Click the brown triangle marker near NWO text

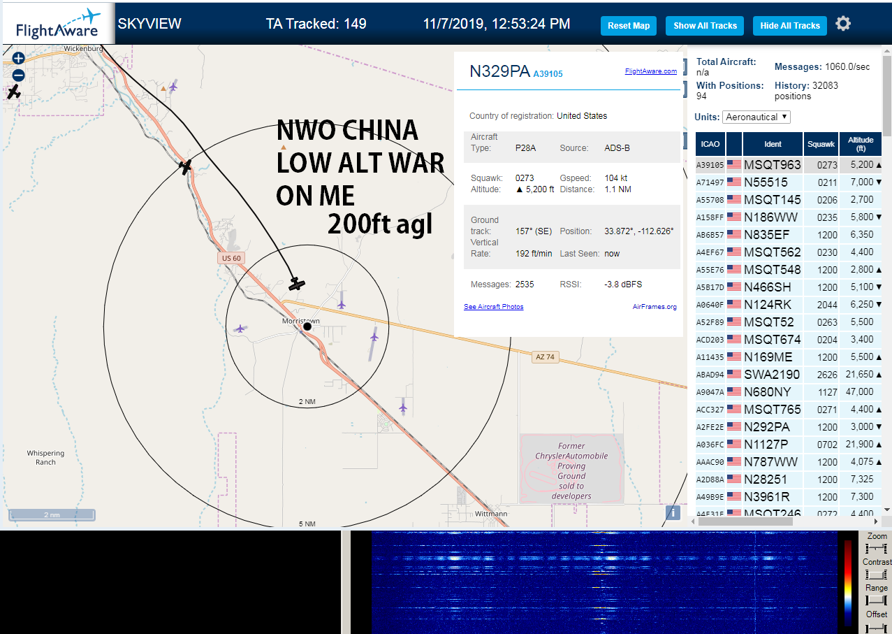click(x=283, y=147)
